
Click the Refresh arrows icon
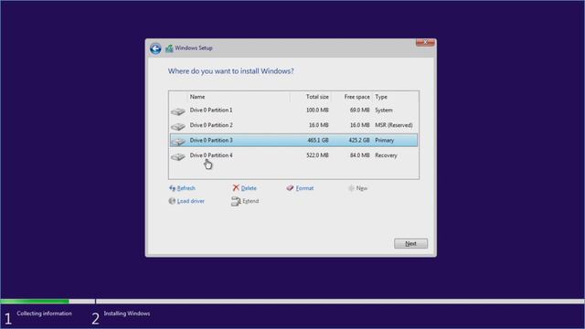[x=172, y=188]
